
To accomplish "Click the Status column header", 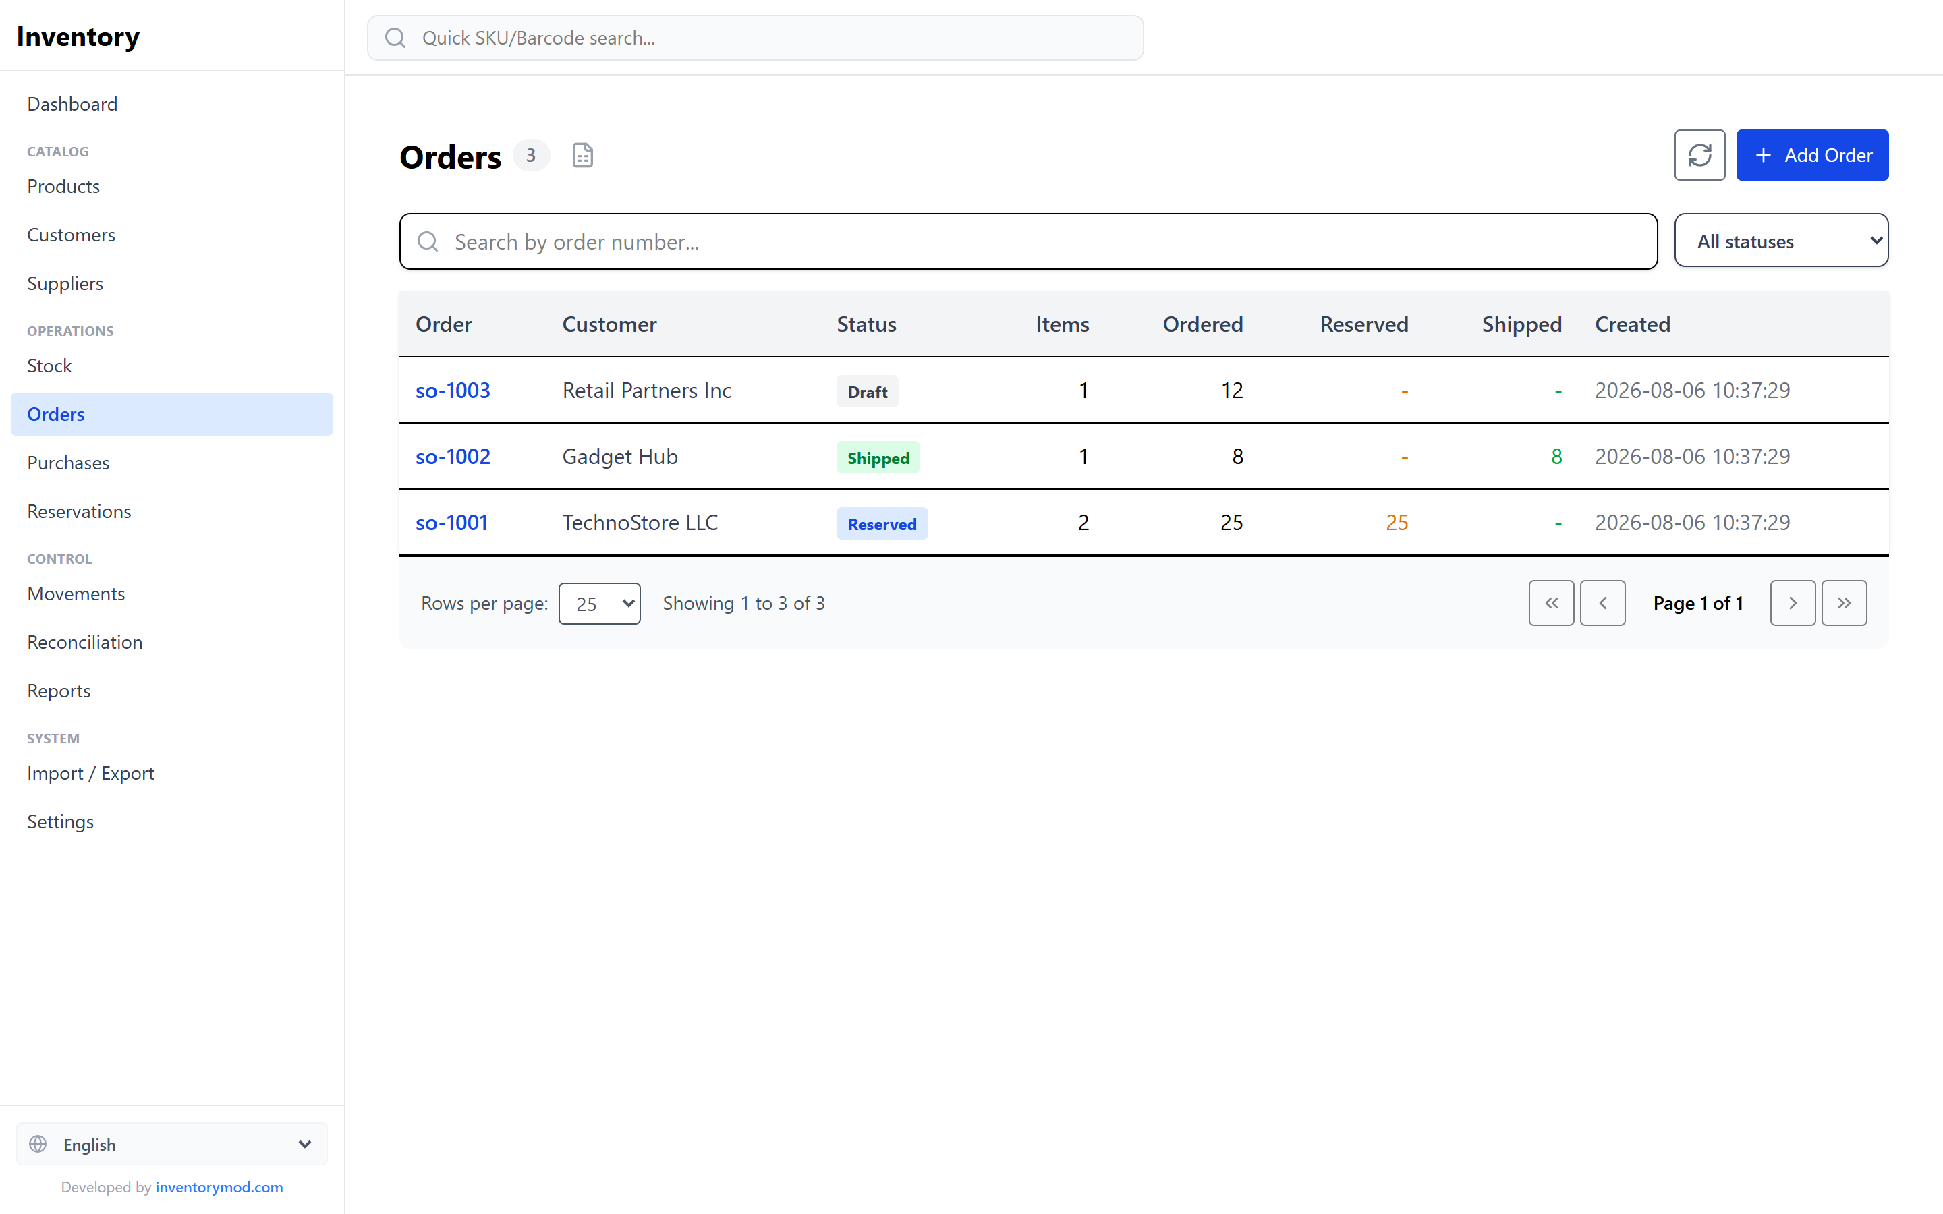I will (866, 324).
